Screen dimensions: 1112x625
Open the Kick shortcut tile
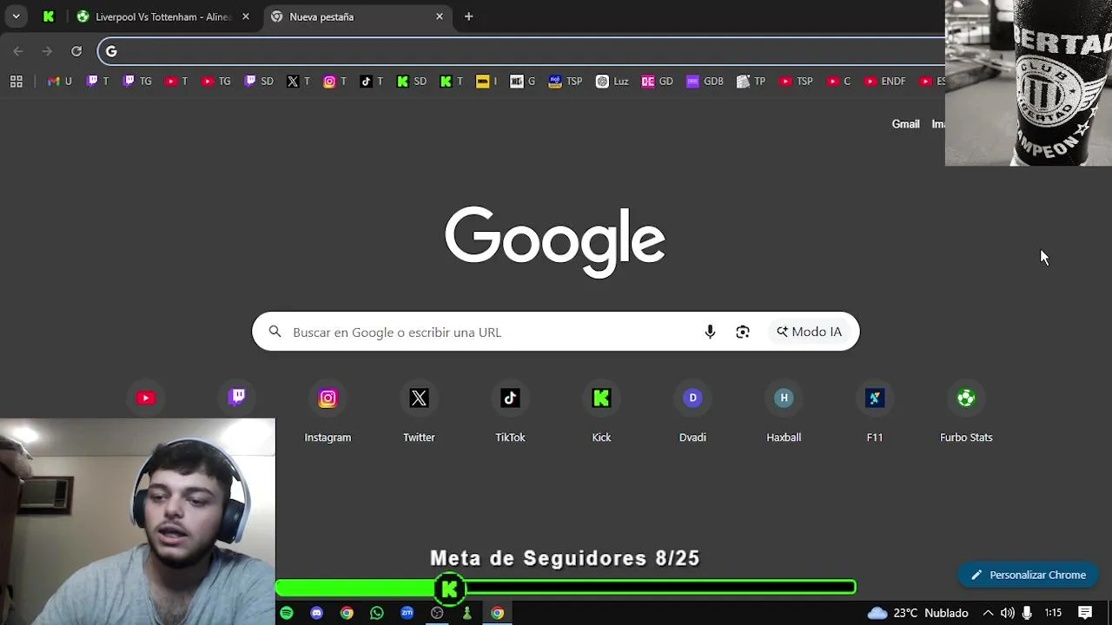click(601, 413)
